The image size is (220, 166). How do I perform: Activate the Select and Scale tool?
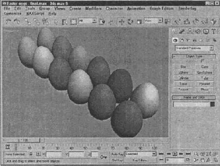139,22
